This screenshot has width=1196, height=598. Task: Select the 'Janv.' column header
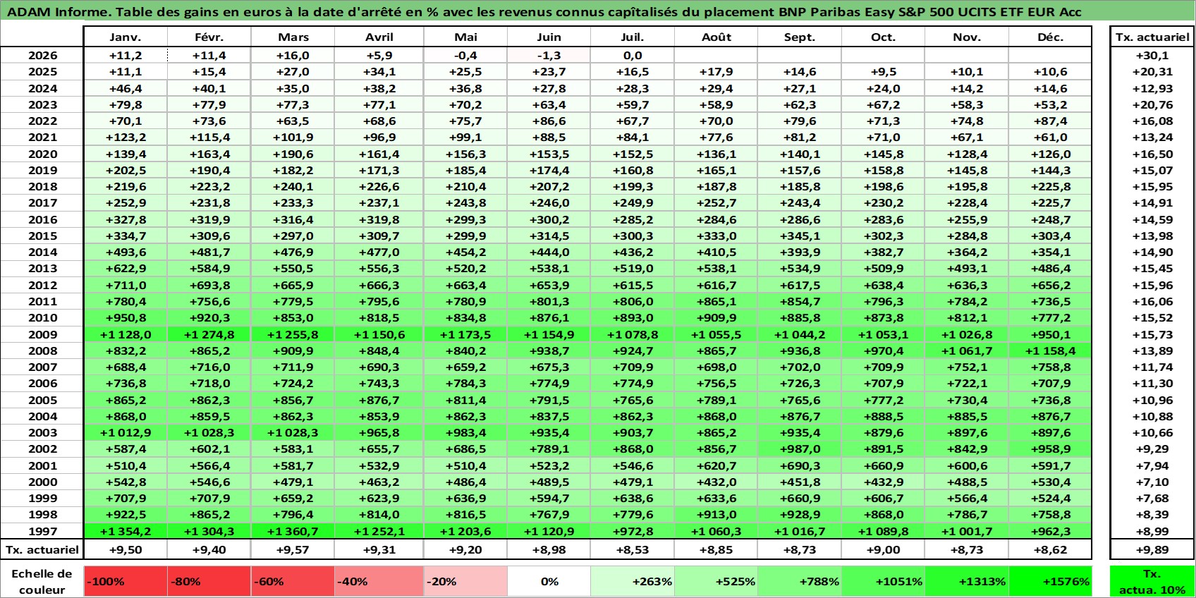coord(126,37)
